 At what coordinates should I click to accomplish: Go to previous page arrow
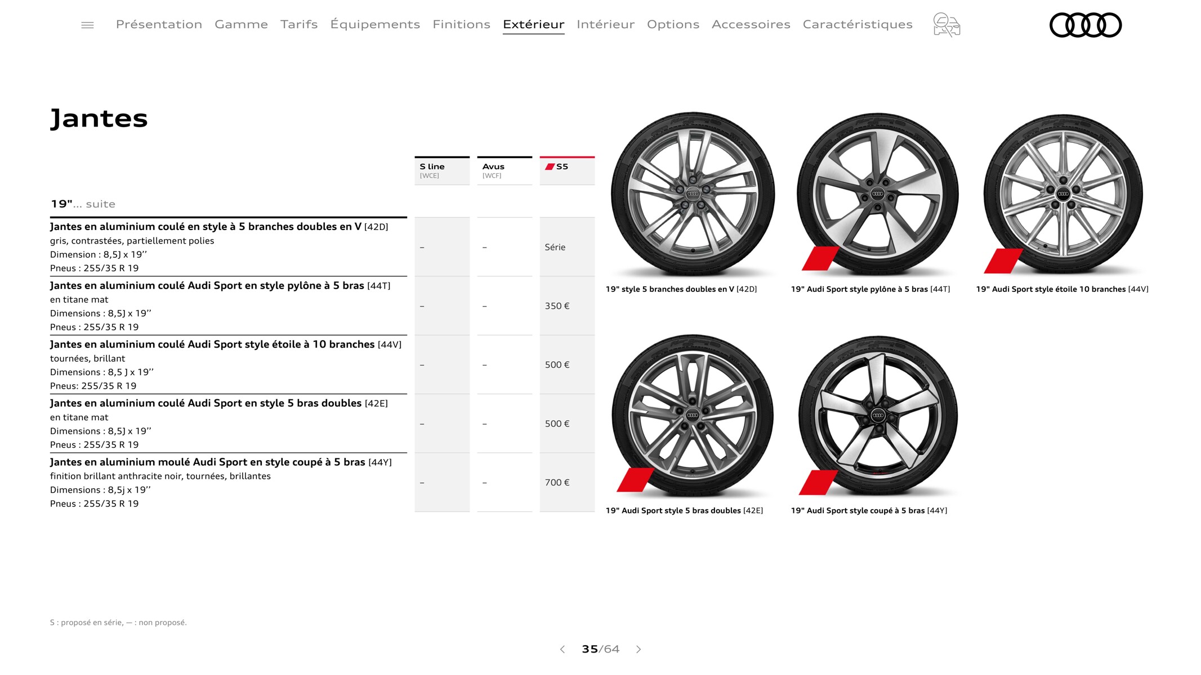pos(562,649)
